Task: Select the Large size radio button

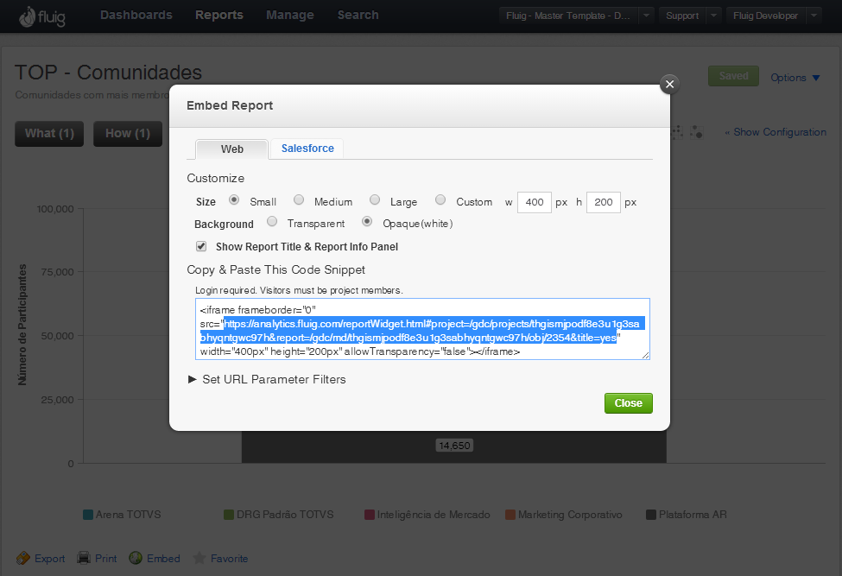Action: point(375,199)
